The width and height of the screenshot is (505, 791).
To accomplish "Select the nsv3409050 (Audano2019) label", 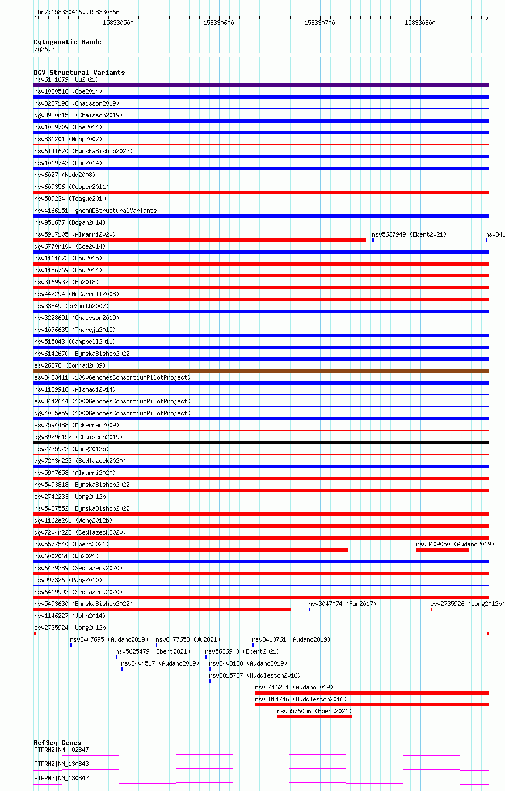I will pos(455,544).
